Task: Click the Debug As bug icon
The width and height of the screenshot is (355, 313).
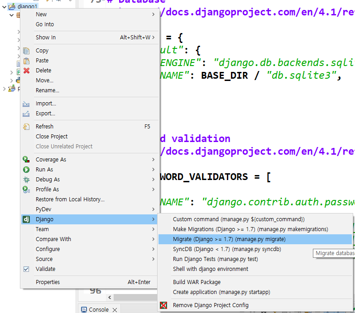Action: [x=26, y=180]
